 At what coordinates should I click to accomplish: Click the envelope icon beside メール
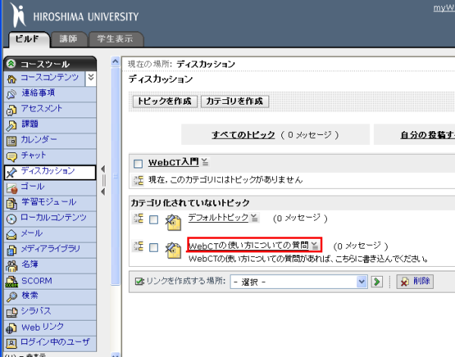[11, 235]
